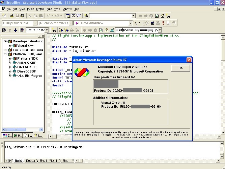Click the InfoViewer search binoculars icon

click(54, 30)
